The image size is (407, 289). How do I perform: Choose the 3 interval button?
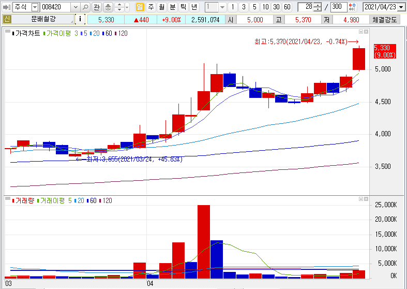point(244,7)
